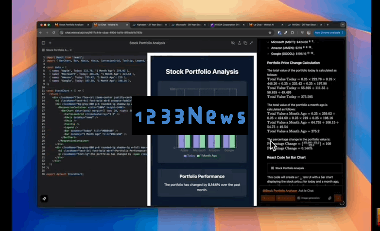380x231 pixels.
Task: Click the Stock Portfolio Analysis heading in preview
Action: [202, 72]
